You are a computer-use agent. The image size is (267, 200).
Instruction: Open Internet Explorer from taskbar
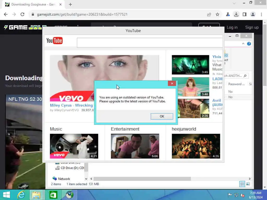point(21,195)
